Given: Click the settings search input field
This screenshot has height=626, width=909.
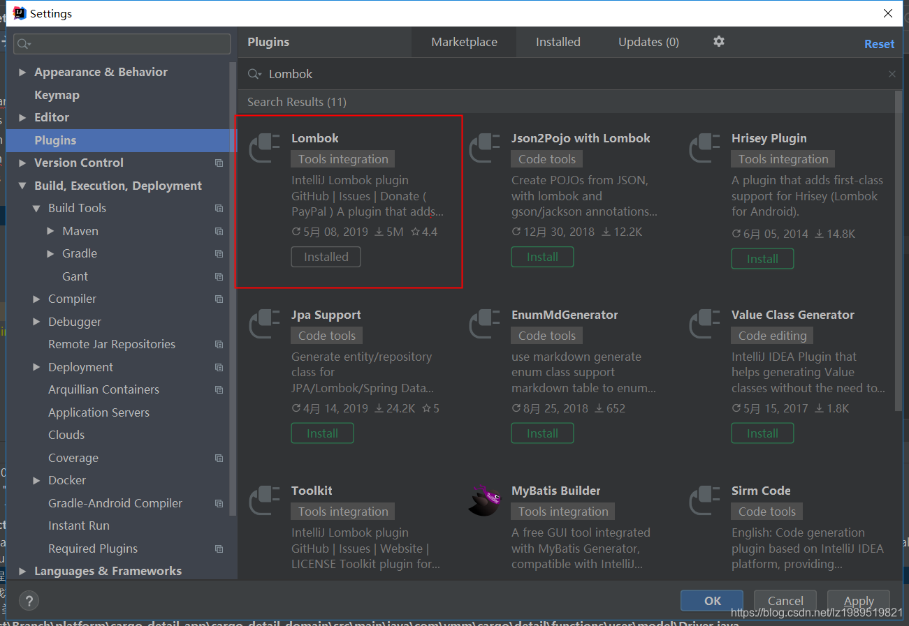Looking at the screenshot, I should click(x=122, y=44).
